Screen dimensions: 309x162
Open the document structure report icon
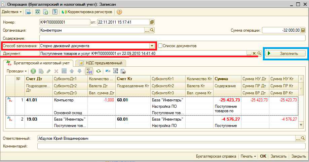click(x=54, y=12)
